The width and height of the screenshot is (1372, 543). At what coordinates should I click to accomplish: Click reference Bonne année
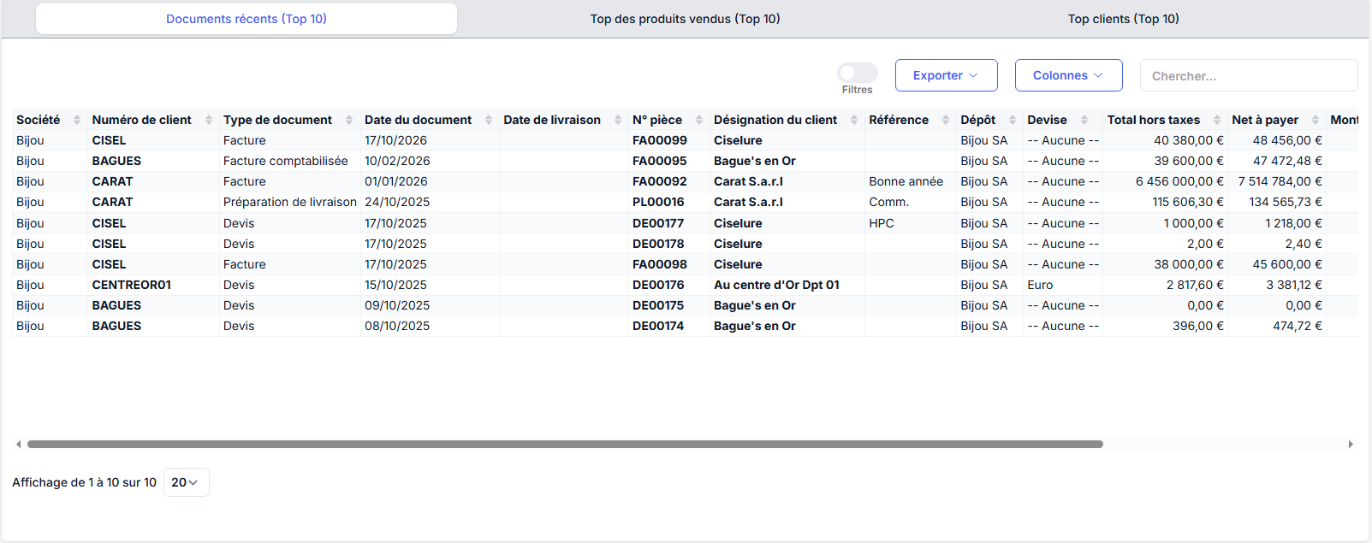(x=906, y=181)
